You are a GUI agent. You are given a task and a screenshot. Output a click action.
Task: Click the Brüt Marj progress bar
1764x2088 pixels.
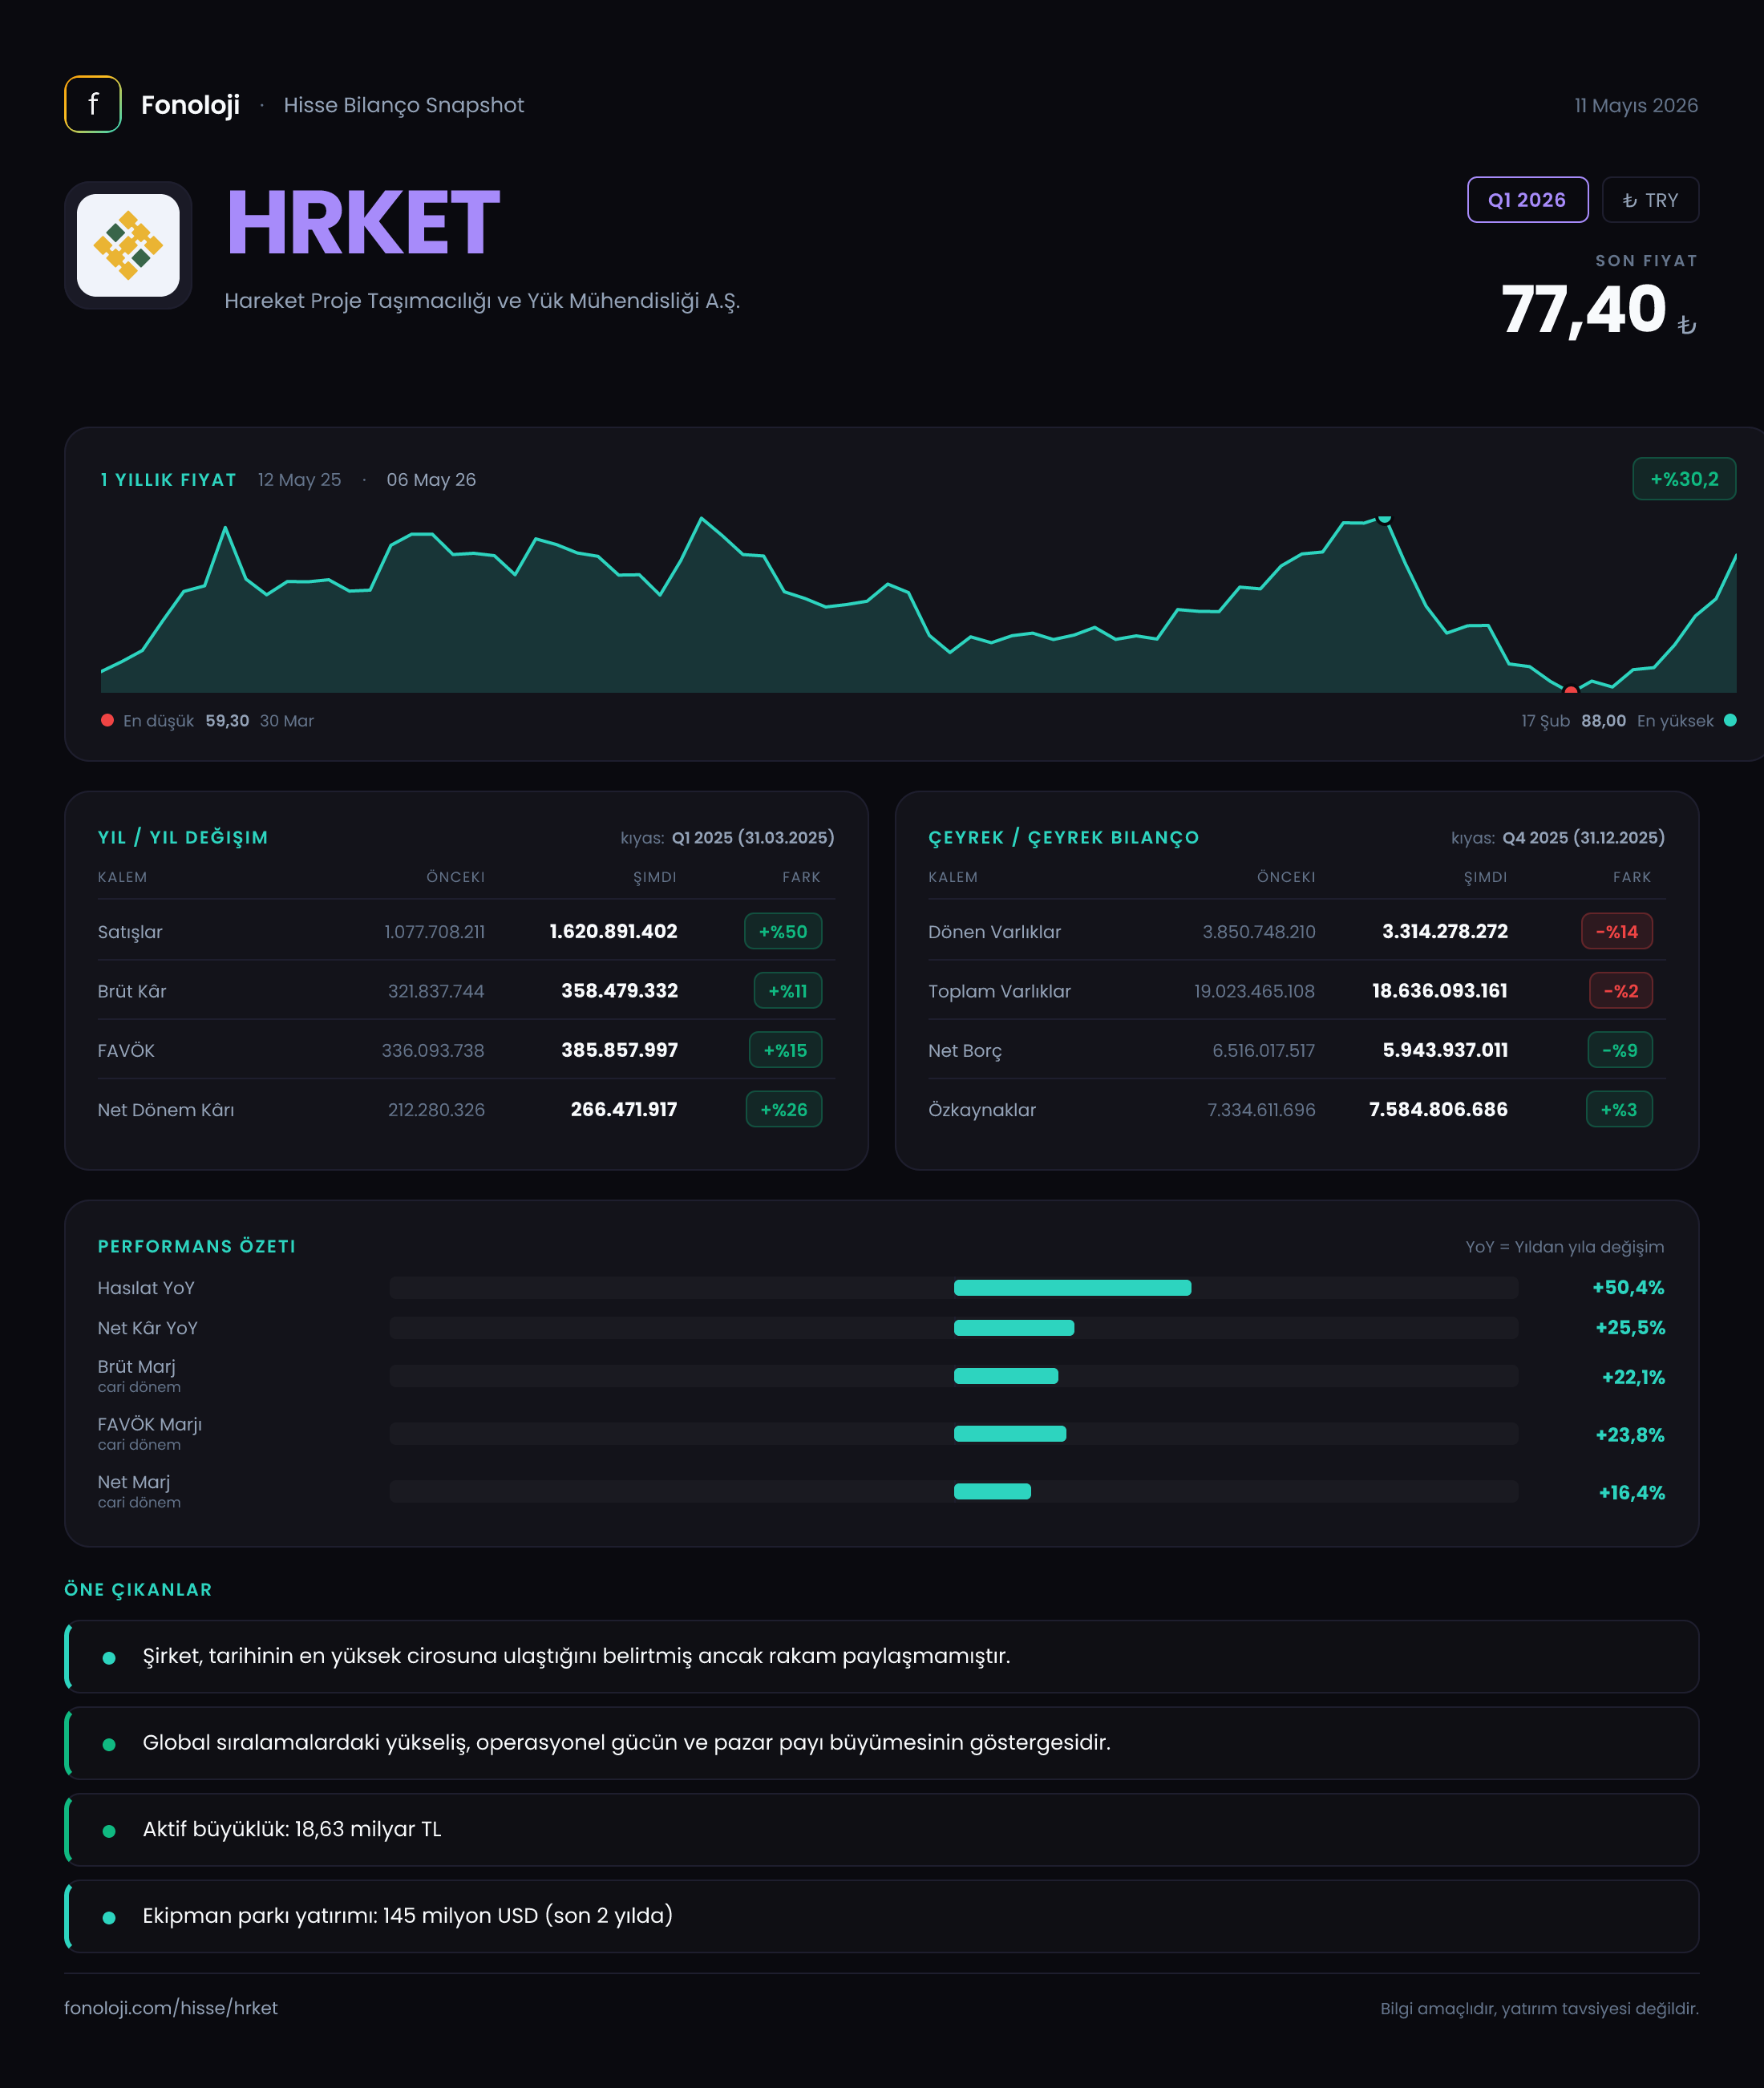(954, 1376)
